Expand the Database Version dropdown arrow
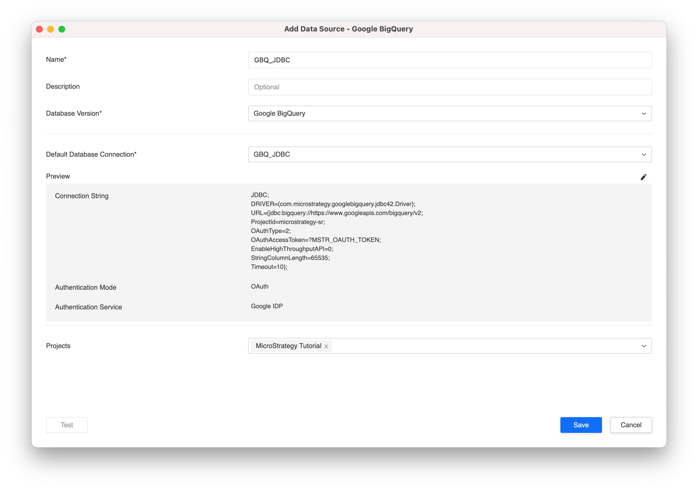 [644, 114]
